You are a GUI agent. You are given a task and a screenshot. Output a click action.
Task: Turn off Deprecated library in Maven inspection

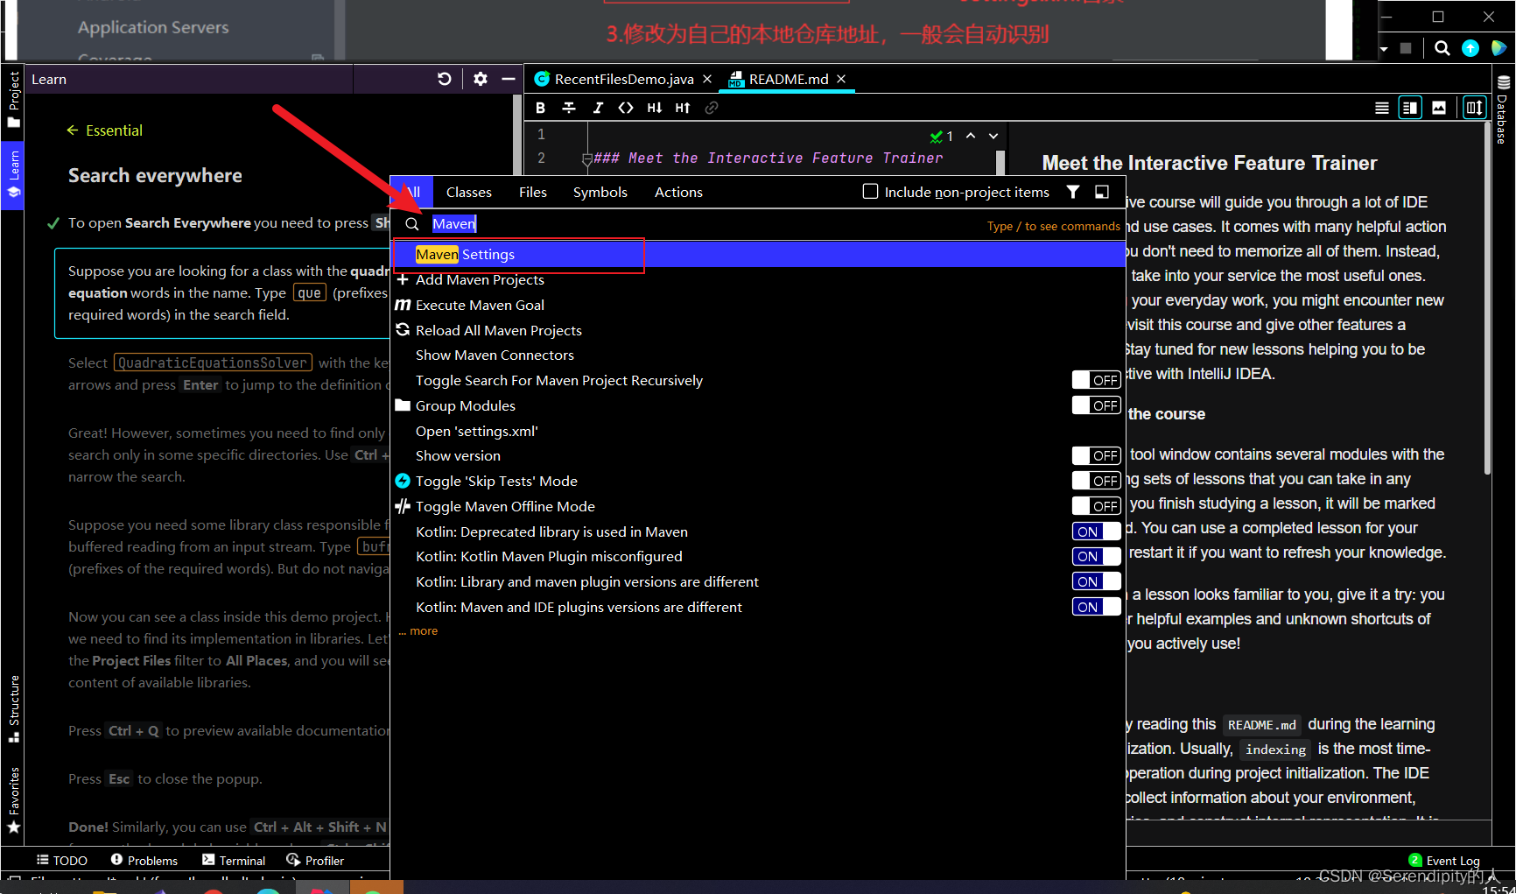pos(1096,531)
